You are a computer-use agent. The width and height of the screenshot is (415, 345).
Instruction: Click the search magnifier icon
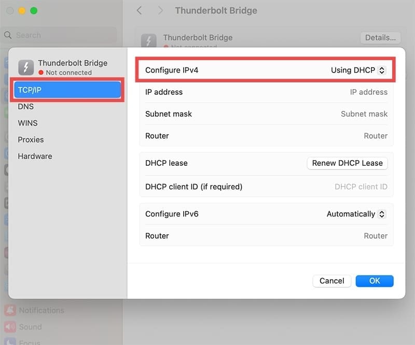8,35
